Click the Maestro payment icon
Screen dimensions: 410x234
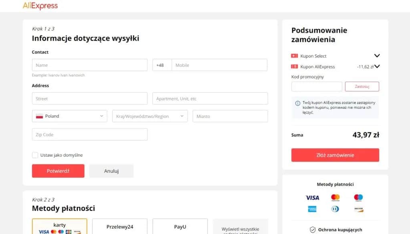(358, 198)
